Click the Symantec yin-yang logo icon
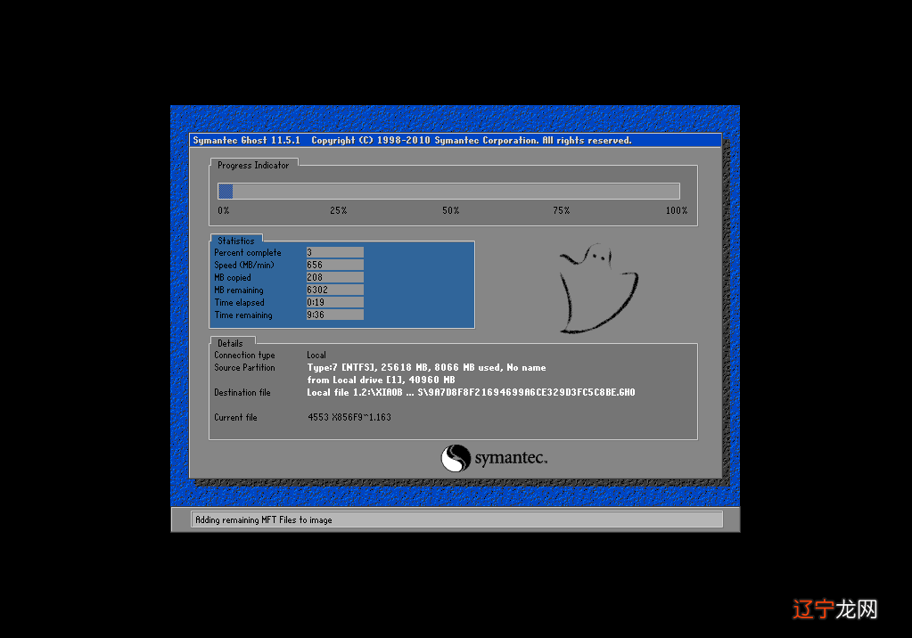Screen dimensions: 912x638 tap(456, 458)
